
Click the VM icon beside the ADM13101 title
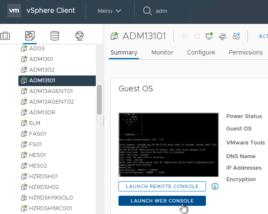pos(115,36)
